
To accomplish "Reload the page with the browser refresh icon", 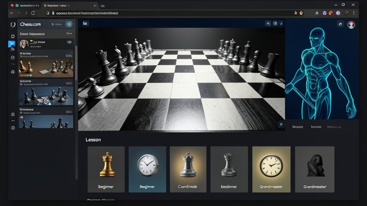I will pos(33,13).
